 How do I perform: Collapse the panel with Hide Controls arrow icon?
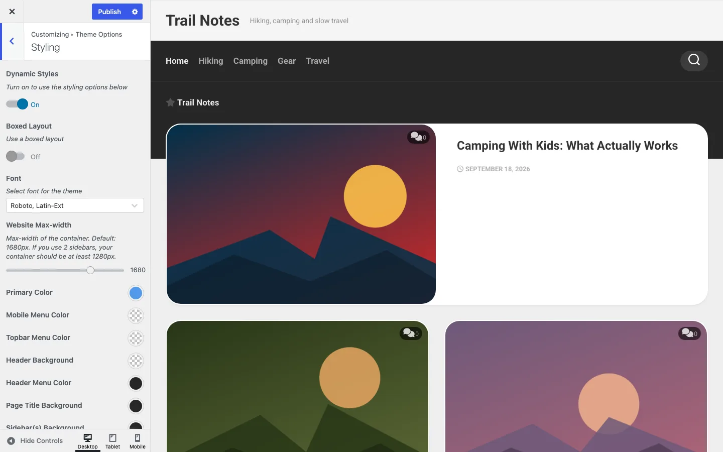tap(11, 441)
